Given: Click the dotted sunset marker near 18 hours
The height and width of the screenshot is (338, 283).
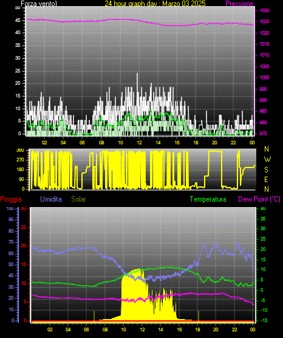Looking at the screenshot, I should click(x=199, y=316).
